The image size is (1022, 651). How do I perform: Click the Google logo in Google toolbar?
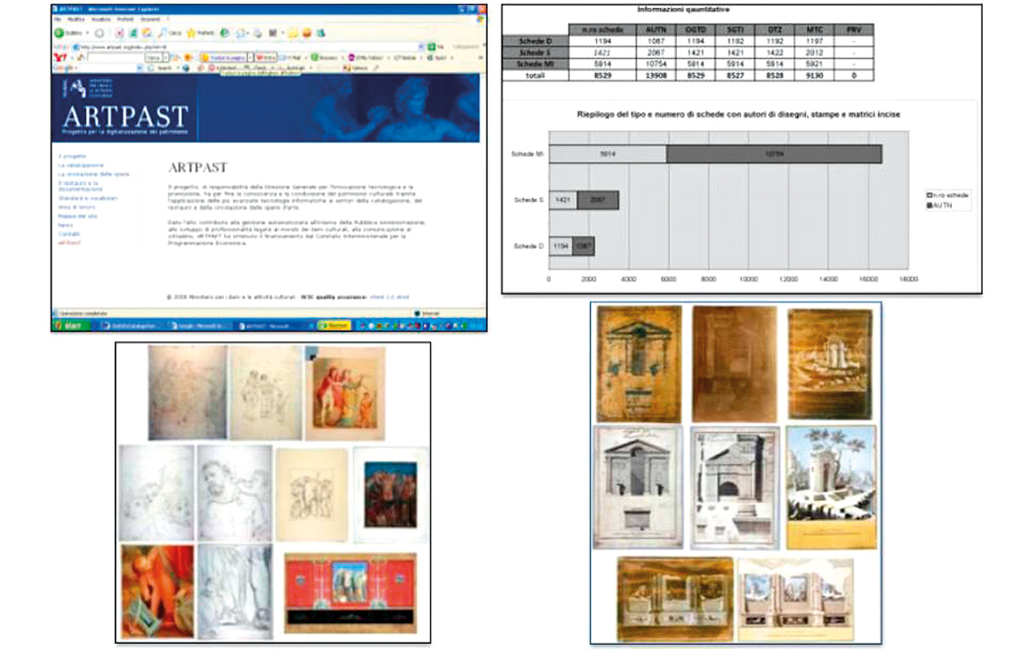pyautogui.click(x=62, y=67)
